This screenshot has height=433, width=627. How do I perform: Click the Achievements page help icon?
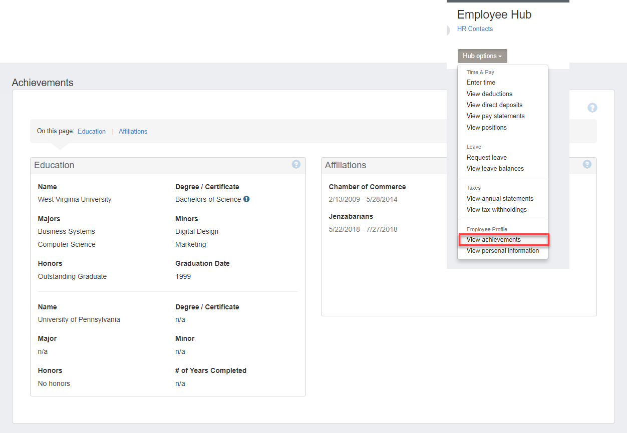[x=592, y=108]
